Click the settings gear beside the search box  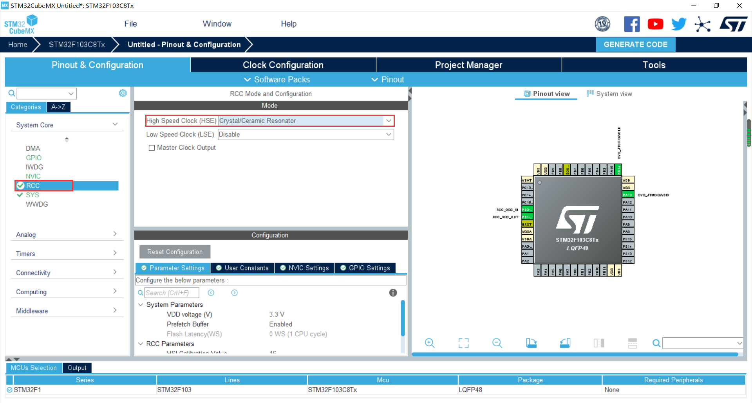123,93
